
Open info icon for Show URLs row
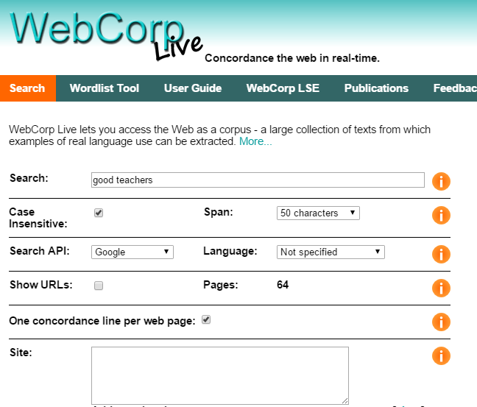click(441, 288)
